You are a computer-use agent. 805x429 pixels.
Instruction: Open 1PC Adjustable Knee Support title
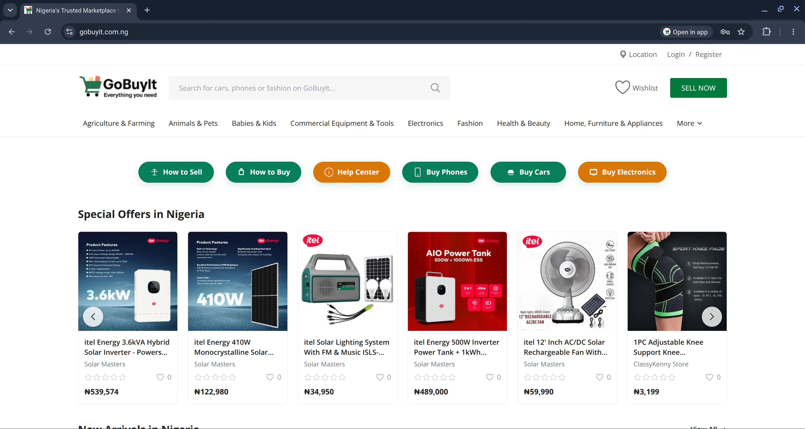pyautogui.click(x=668, y=347)
